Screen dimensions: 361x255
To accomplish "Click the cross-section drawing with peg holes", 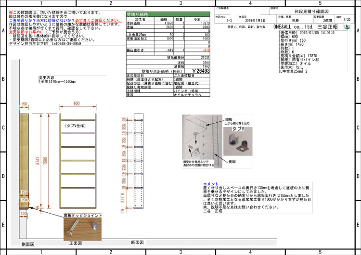I will (138, 161).
